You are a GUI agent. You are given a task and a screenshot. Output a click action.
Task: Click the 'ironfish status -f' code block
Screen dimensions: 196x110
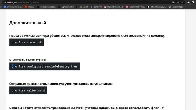(x=27, y=42)
